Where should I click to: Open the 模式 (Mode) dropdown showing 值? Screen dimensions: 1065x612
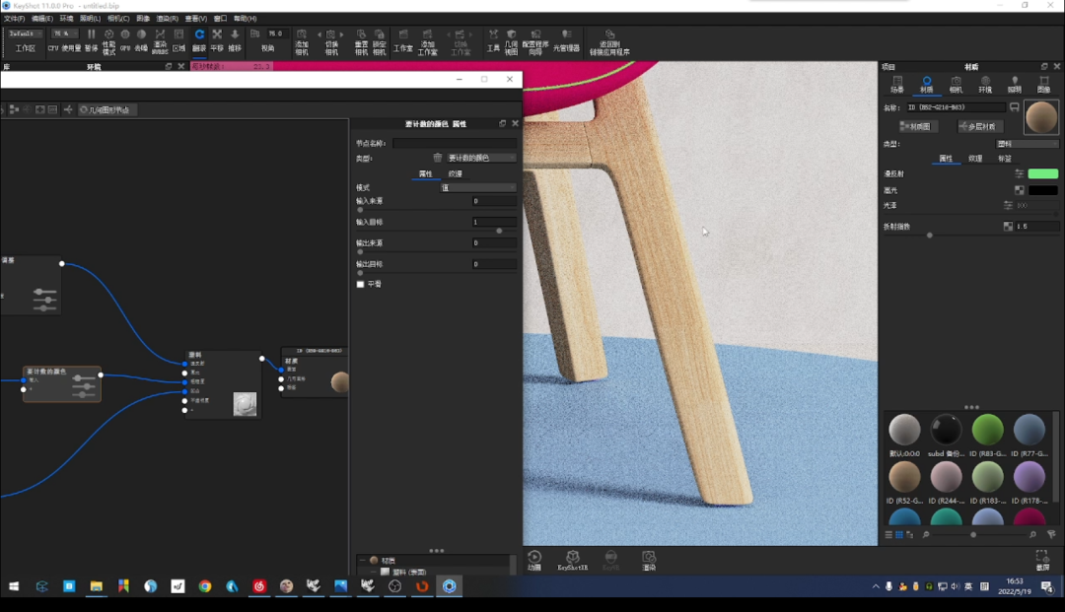pos(478,187)
